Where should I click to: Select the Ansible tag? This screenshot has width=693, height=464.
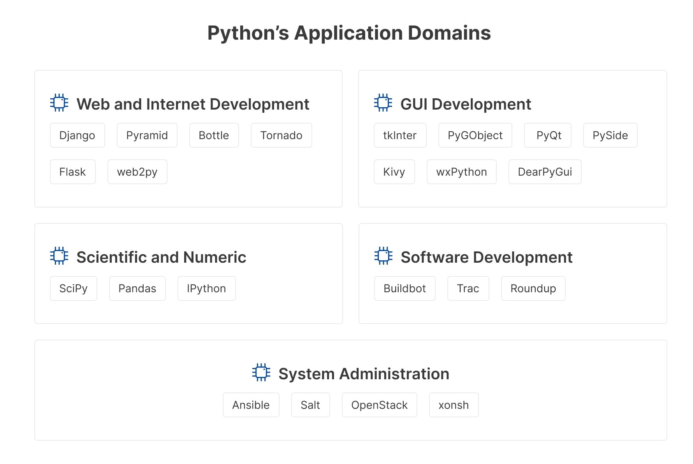251,405
